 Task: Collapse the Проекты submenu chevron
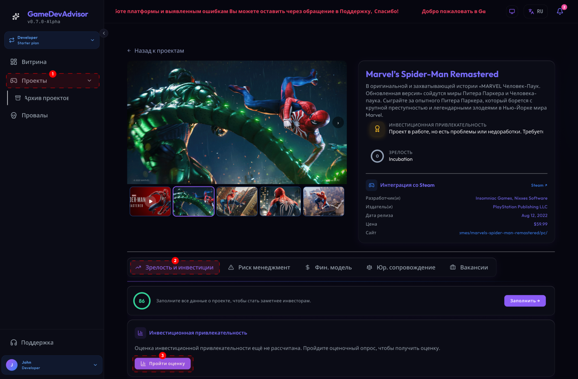click(89, 81)
